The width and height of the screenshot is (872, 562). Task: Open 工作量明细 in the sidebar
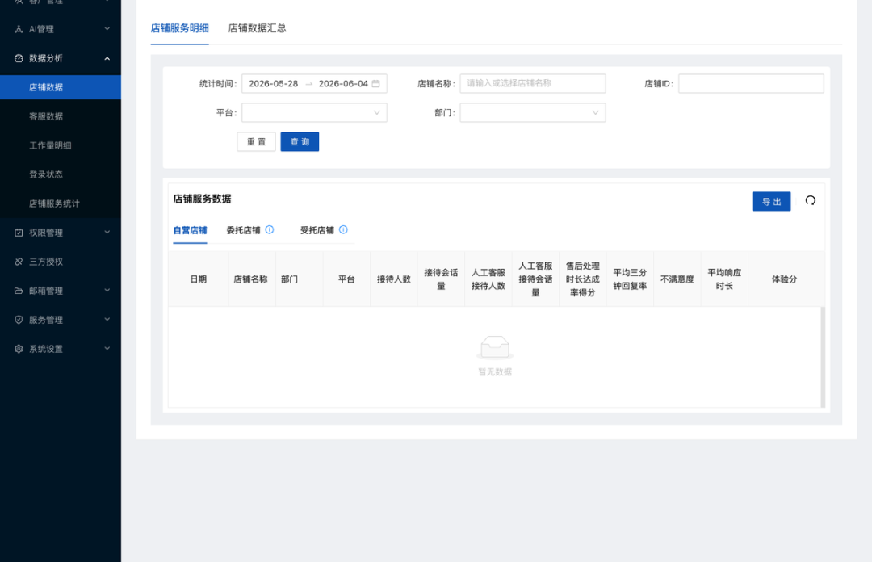(x=61, y=145)
